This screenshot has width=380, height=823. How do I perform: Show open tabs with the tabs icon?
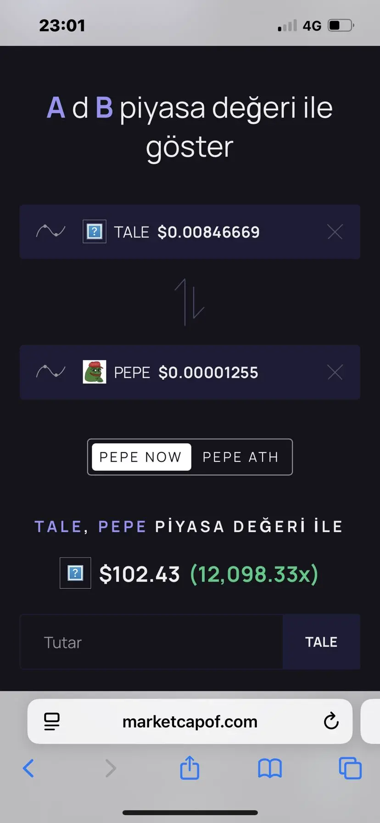tap(350, 768)
